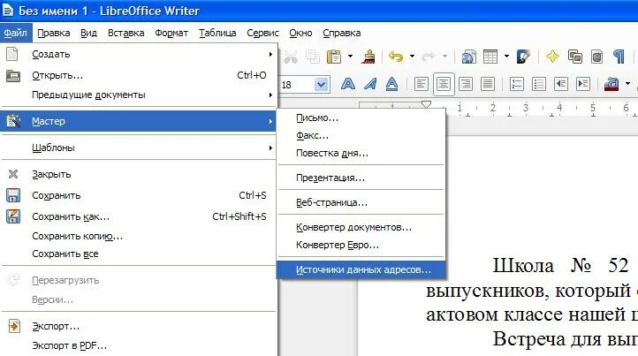Launch the Веб-страница… wizard
This screenshot has height=356, width=638.
(361, 202)
